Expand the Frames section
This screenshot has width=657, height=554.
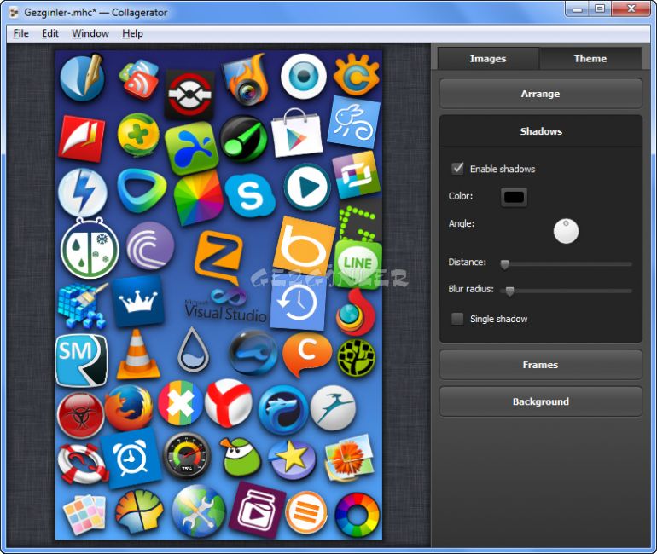[x=540, y=365]
